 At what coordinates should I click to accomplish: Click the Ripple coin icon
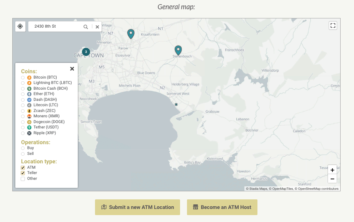point(29,133)
